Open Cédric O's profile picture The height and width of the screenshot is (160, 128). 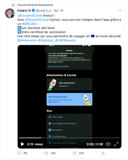pyautogui.click(x=10, y=13)
